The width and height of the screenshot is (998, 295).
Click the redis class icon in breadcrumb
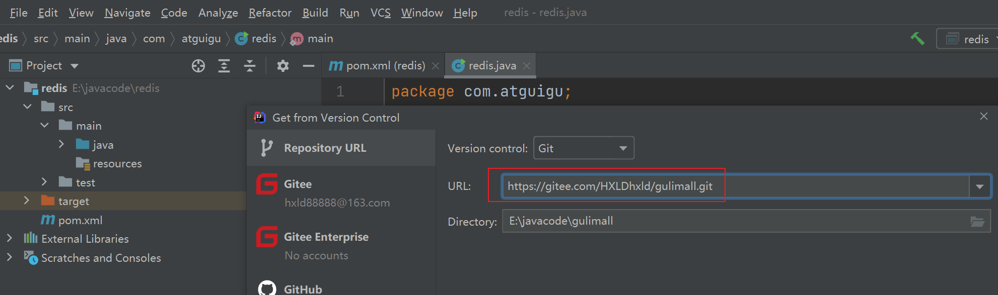[242, 39]
